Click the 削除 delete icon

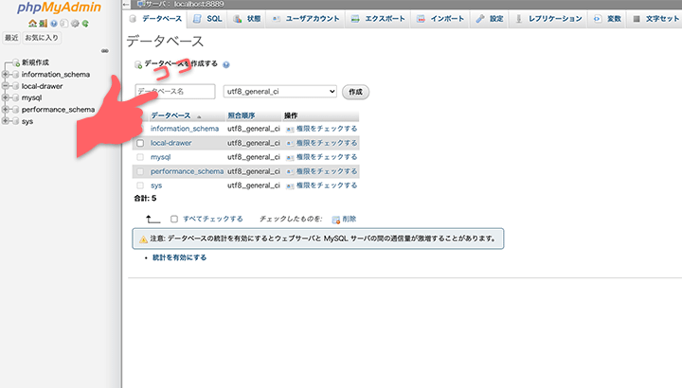[x=336, y=219]
